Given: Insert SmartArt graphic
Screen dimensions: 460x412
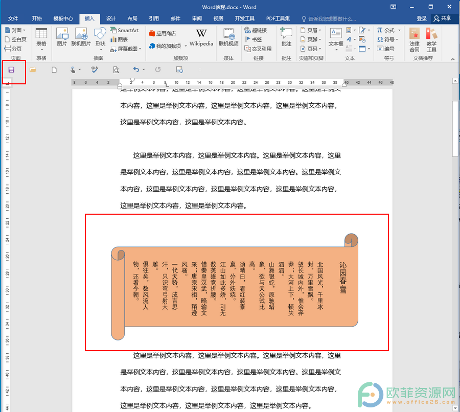Looking at the screenshot, I should click(124, 30).
